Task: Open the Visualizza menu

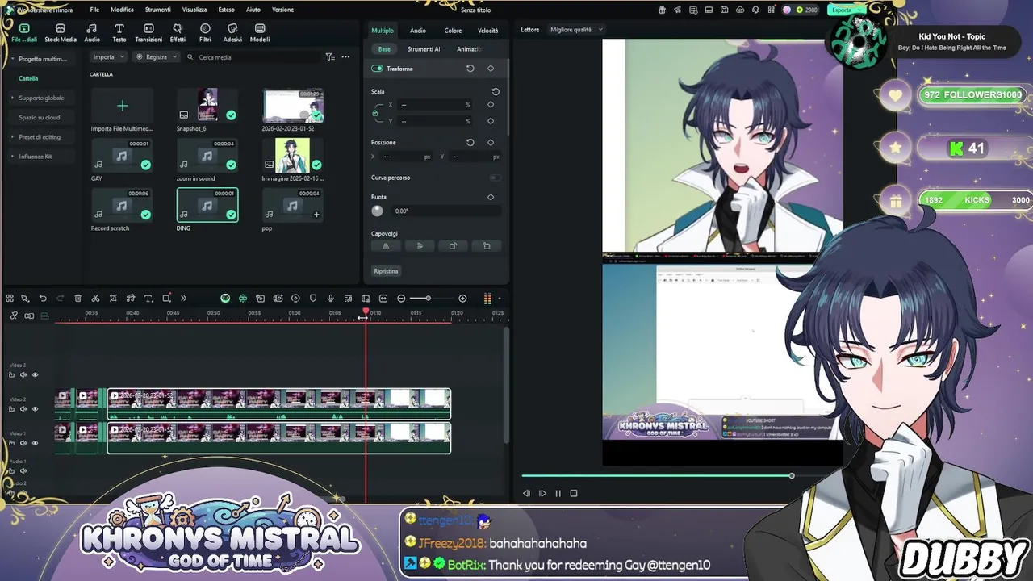Action: [194, 10]
